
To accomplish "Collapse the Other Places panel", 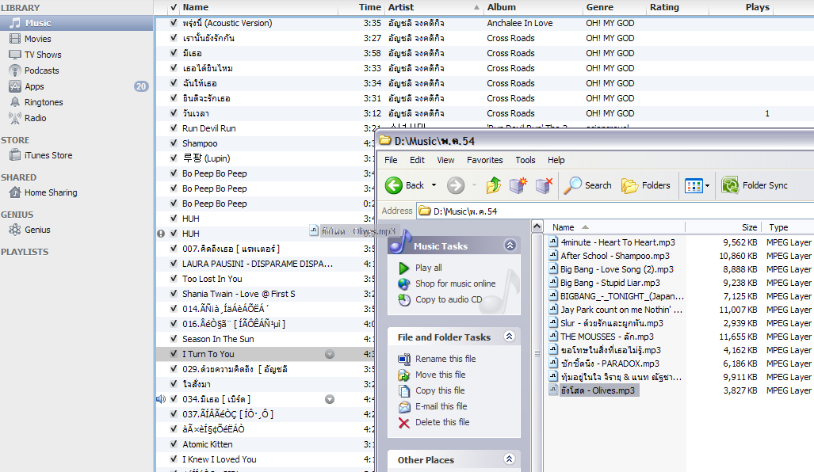I will [510, 459].
